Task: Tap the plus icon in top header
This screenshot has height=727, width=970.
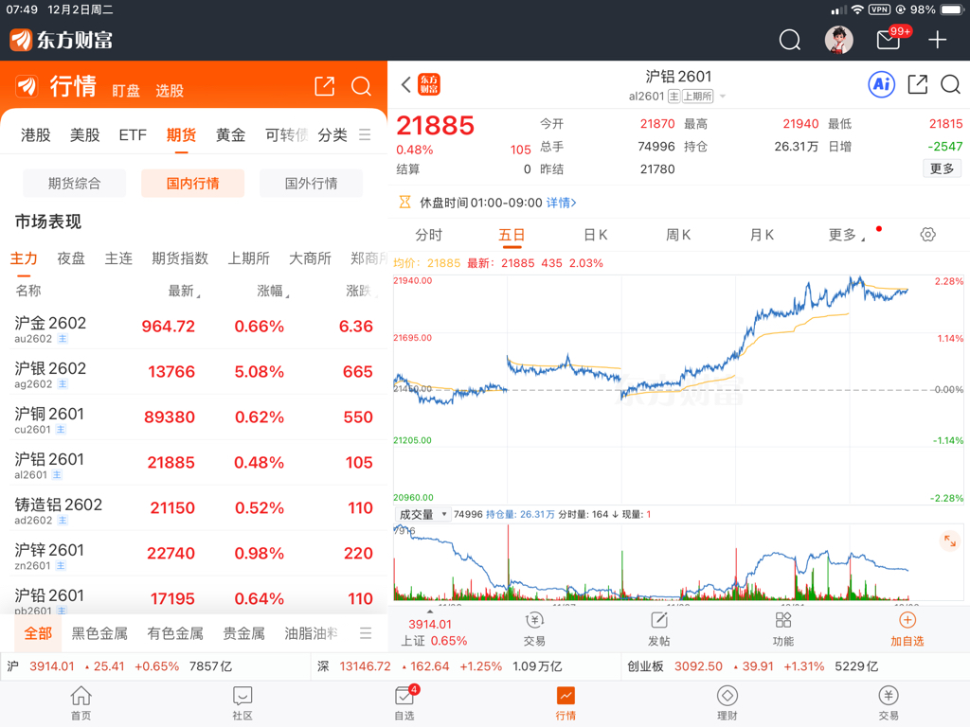Action: pyautogui.click(x=937, y=40)
